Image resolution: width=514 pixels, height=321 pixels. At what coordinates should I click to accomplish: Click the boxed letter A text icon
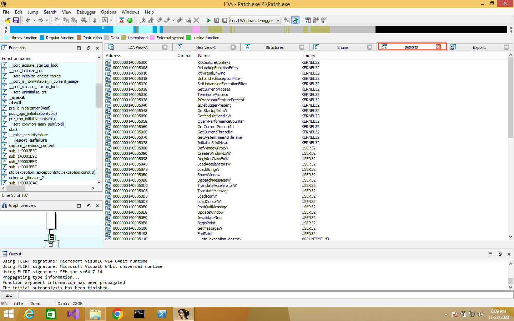(x=105, y=20)
